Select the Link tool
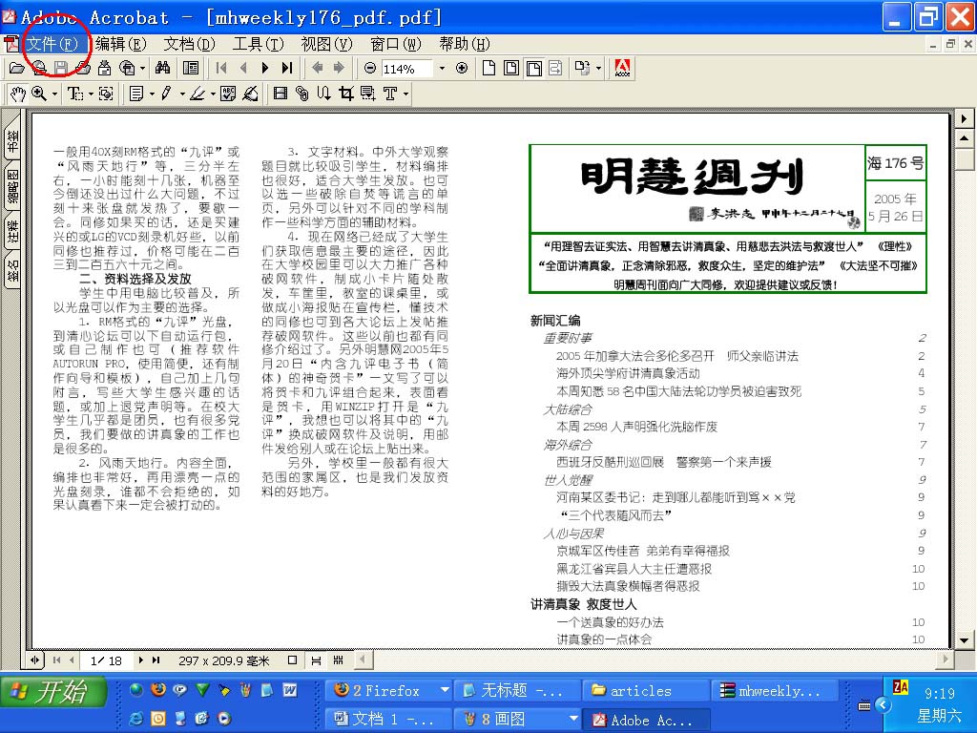This screenshot has height=733, width=977. pyautogui.click(x=302, y=94)
